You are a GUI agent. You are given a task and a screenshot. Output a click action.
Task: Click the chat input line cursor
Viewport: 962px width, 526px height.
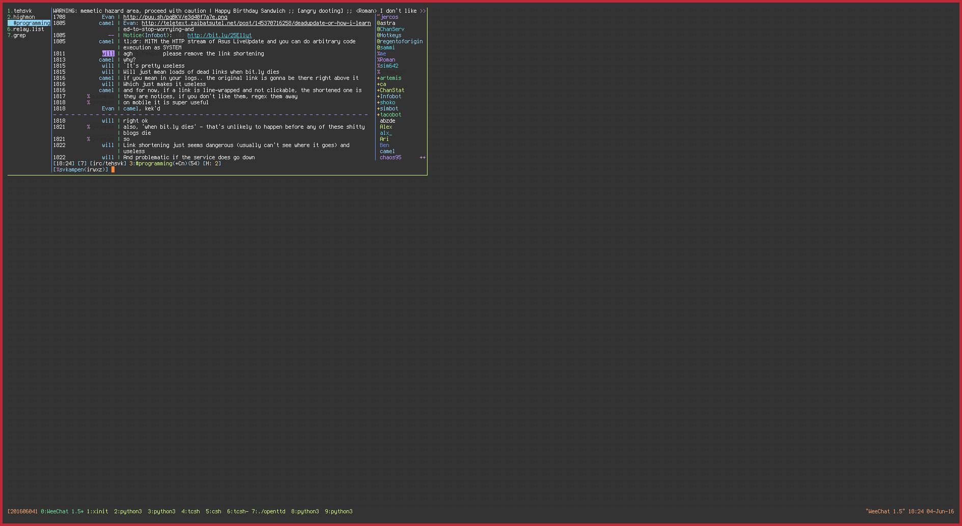113,169
